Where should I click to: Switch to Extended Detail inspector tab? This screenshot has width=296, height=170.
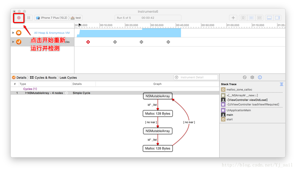pyautogui.click(x=260, y=78)
